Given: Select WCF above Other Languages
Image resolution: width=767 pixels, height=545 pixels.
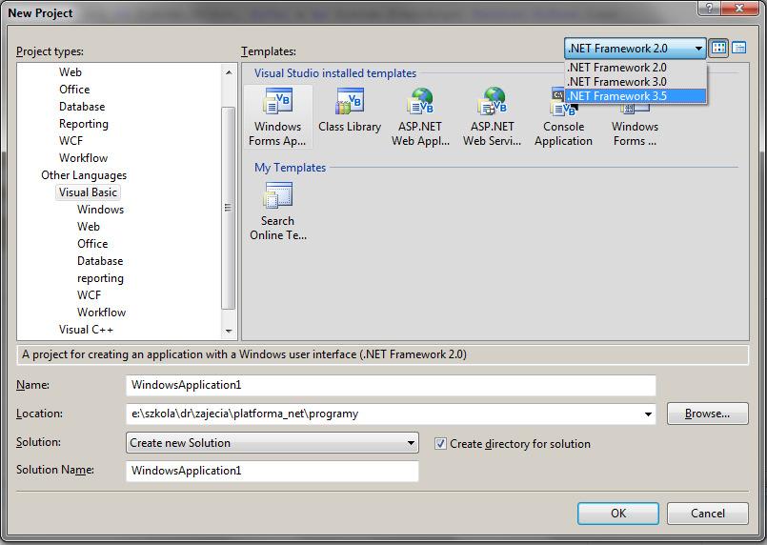Looking at the screenshot, I should tap(71, 140).
